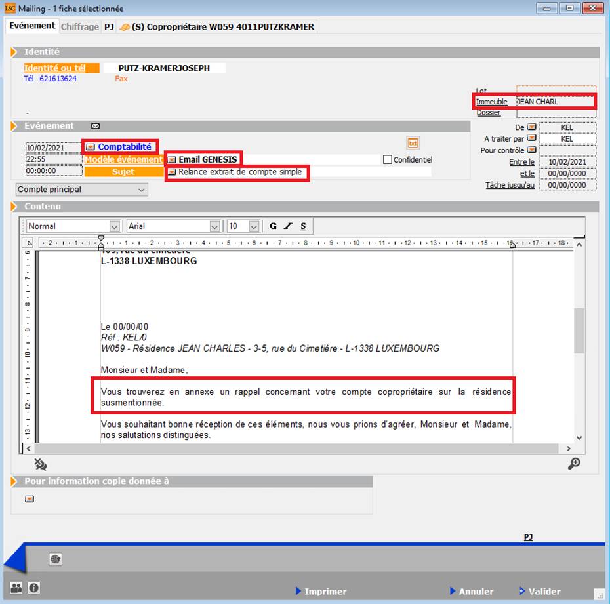Click the Imprimer button
Image resolution: width=610 pixels, height=604 pixels.
coord(321,591)
